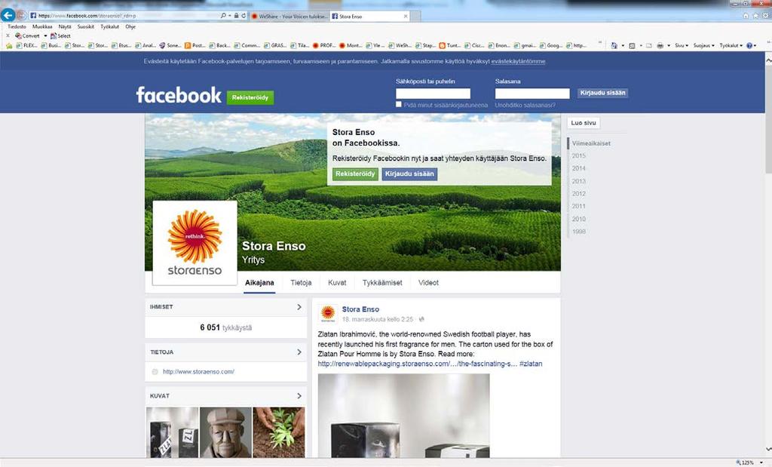
Task: Open the favorites star icon
Action: click(755, 16)
